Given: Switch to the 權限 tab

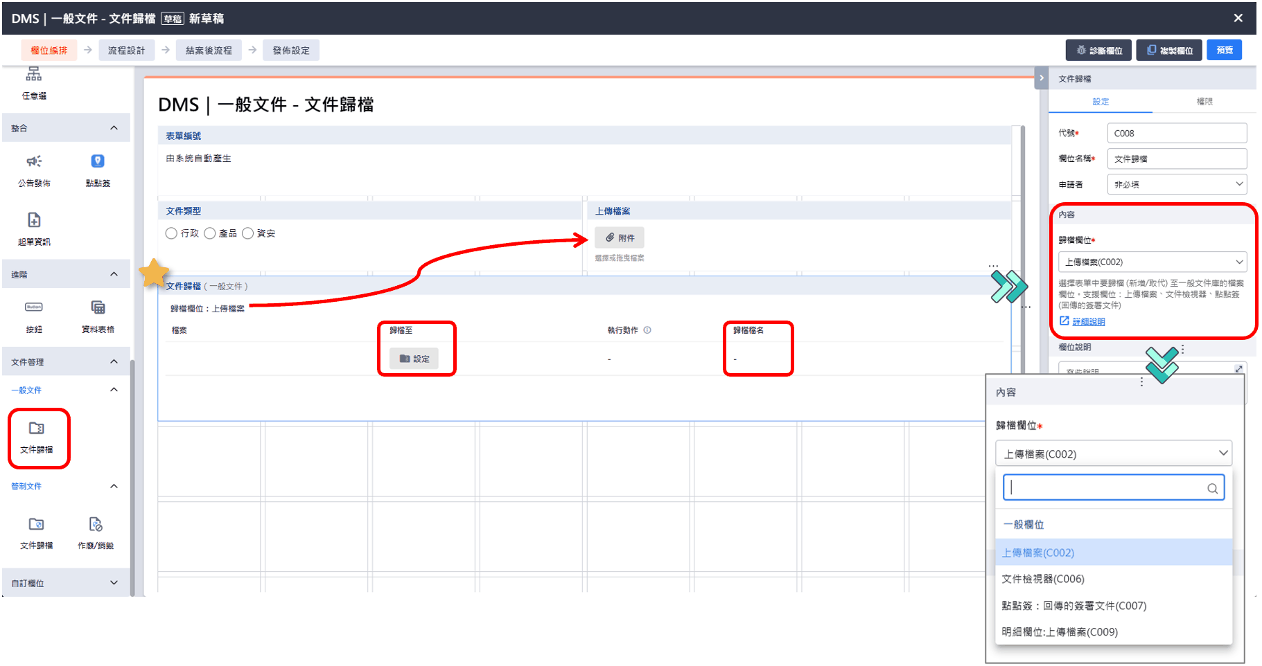Looking at the screenshot, I should pyautogui.click(x=1204, y=102).
